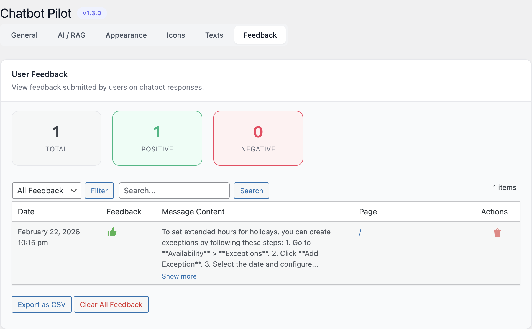Switch to the Texts tab
This screenshot has height=329, width=532.
point(214,35)
